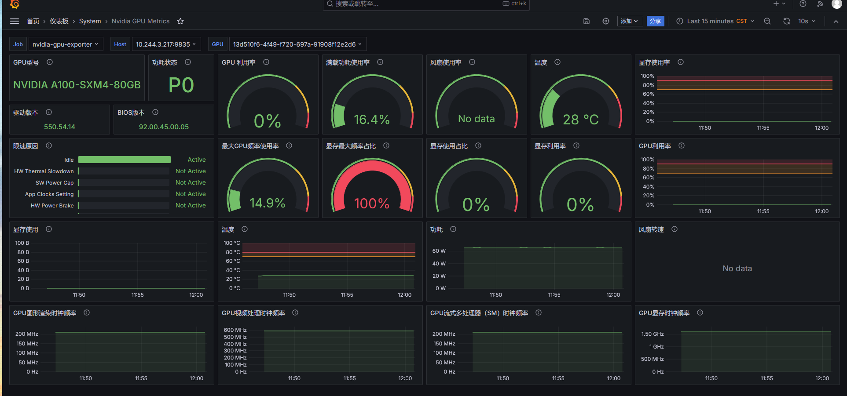Image resolution: width=847 pixels, height=396 pixels.
Task: Show info for 显存使用占比 panel
Action: tap(478, 146)
